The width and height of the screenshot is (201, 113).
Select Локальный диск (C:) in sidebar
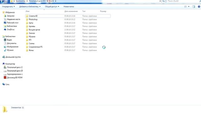15,67
